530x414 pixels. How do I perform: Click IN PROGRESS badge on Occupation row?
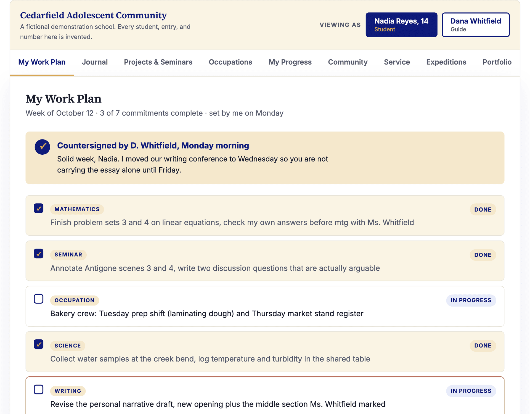pyautogui.click(x=471, y=300)
